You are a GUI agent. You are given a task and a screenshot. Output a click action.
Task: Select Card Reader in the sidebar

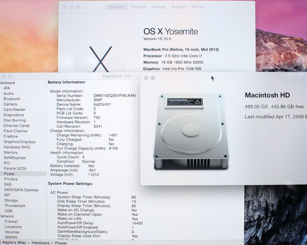[14, 110]
